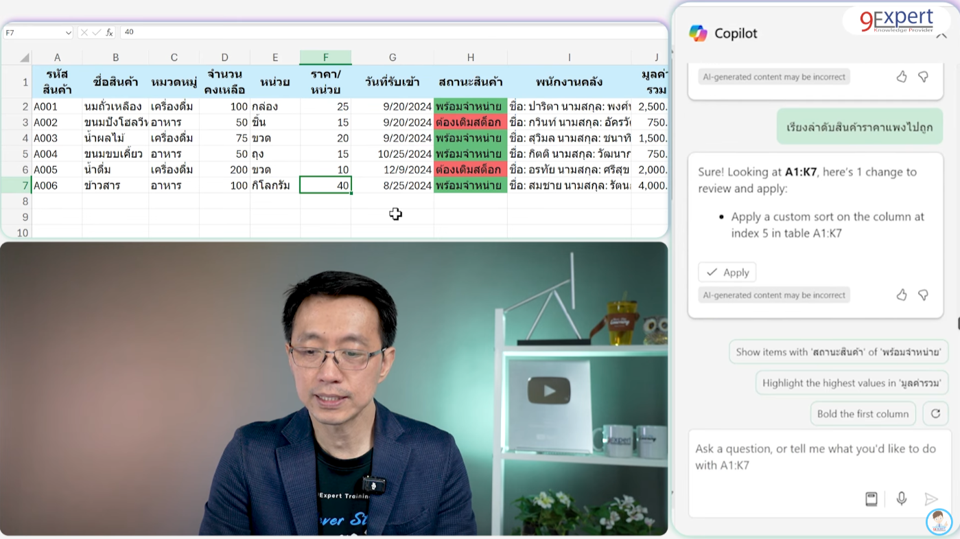Click the Copilot logo icon
Screen dimensions: 960x539
click(698, 33)
